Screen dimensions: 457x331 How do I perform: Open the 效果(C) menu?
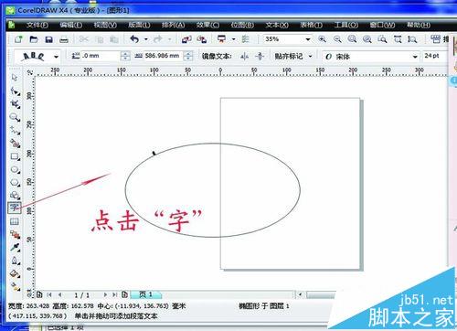click(x=207, y=25)
